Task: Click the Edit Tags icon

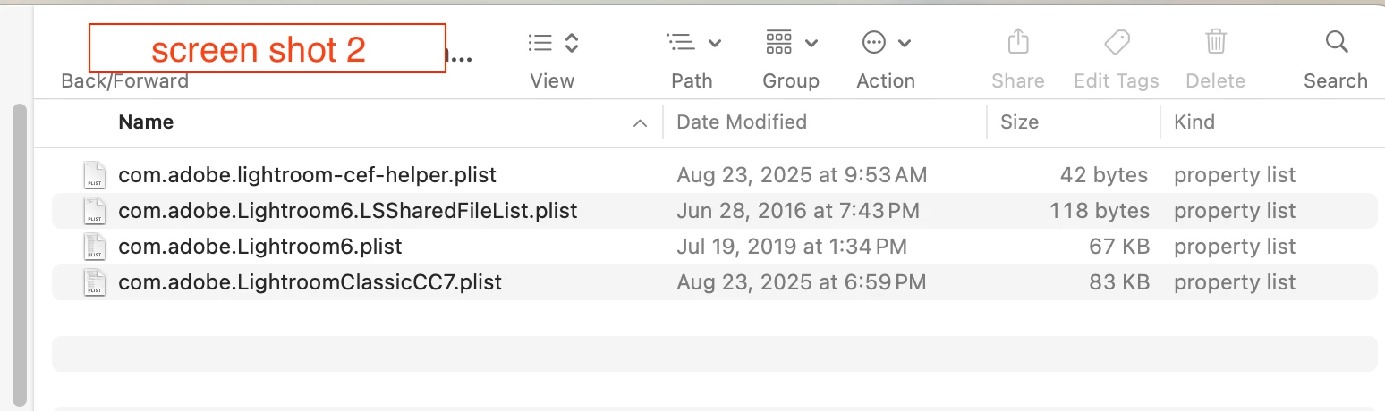Action: (1117, 41)
